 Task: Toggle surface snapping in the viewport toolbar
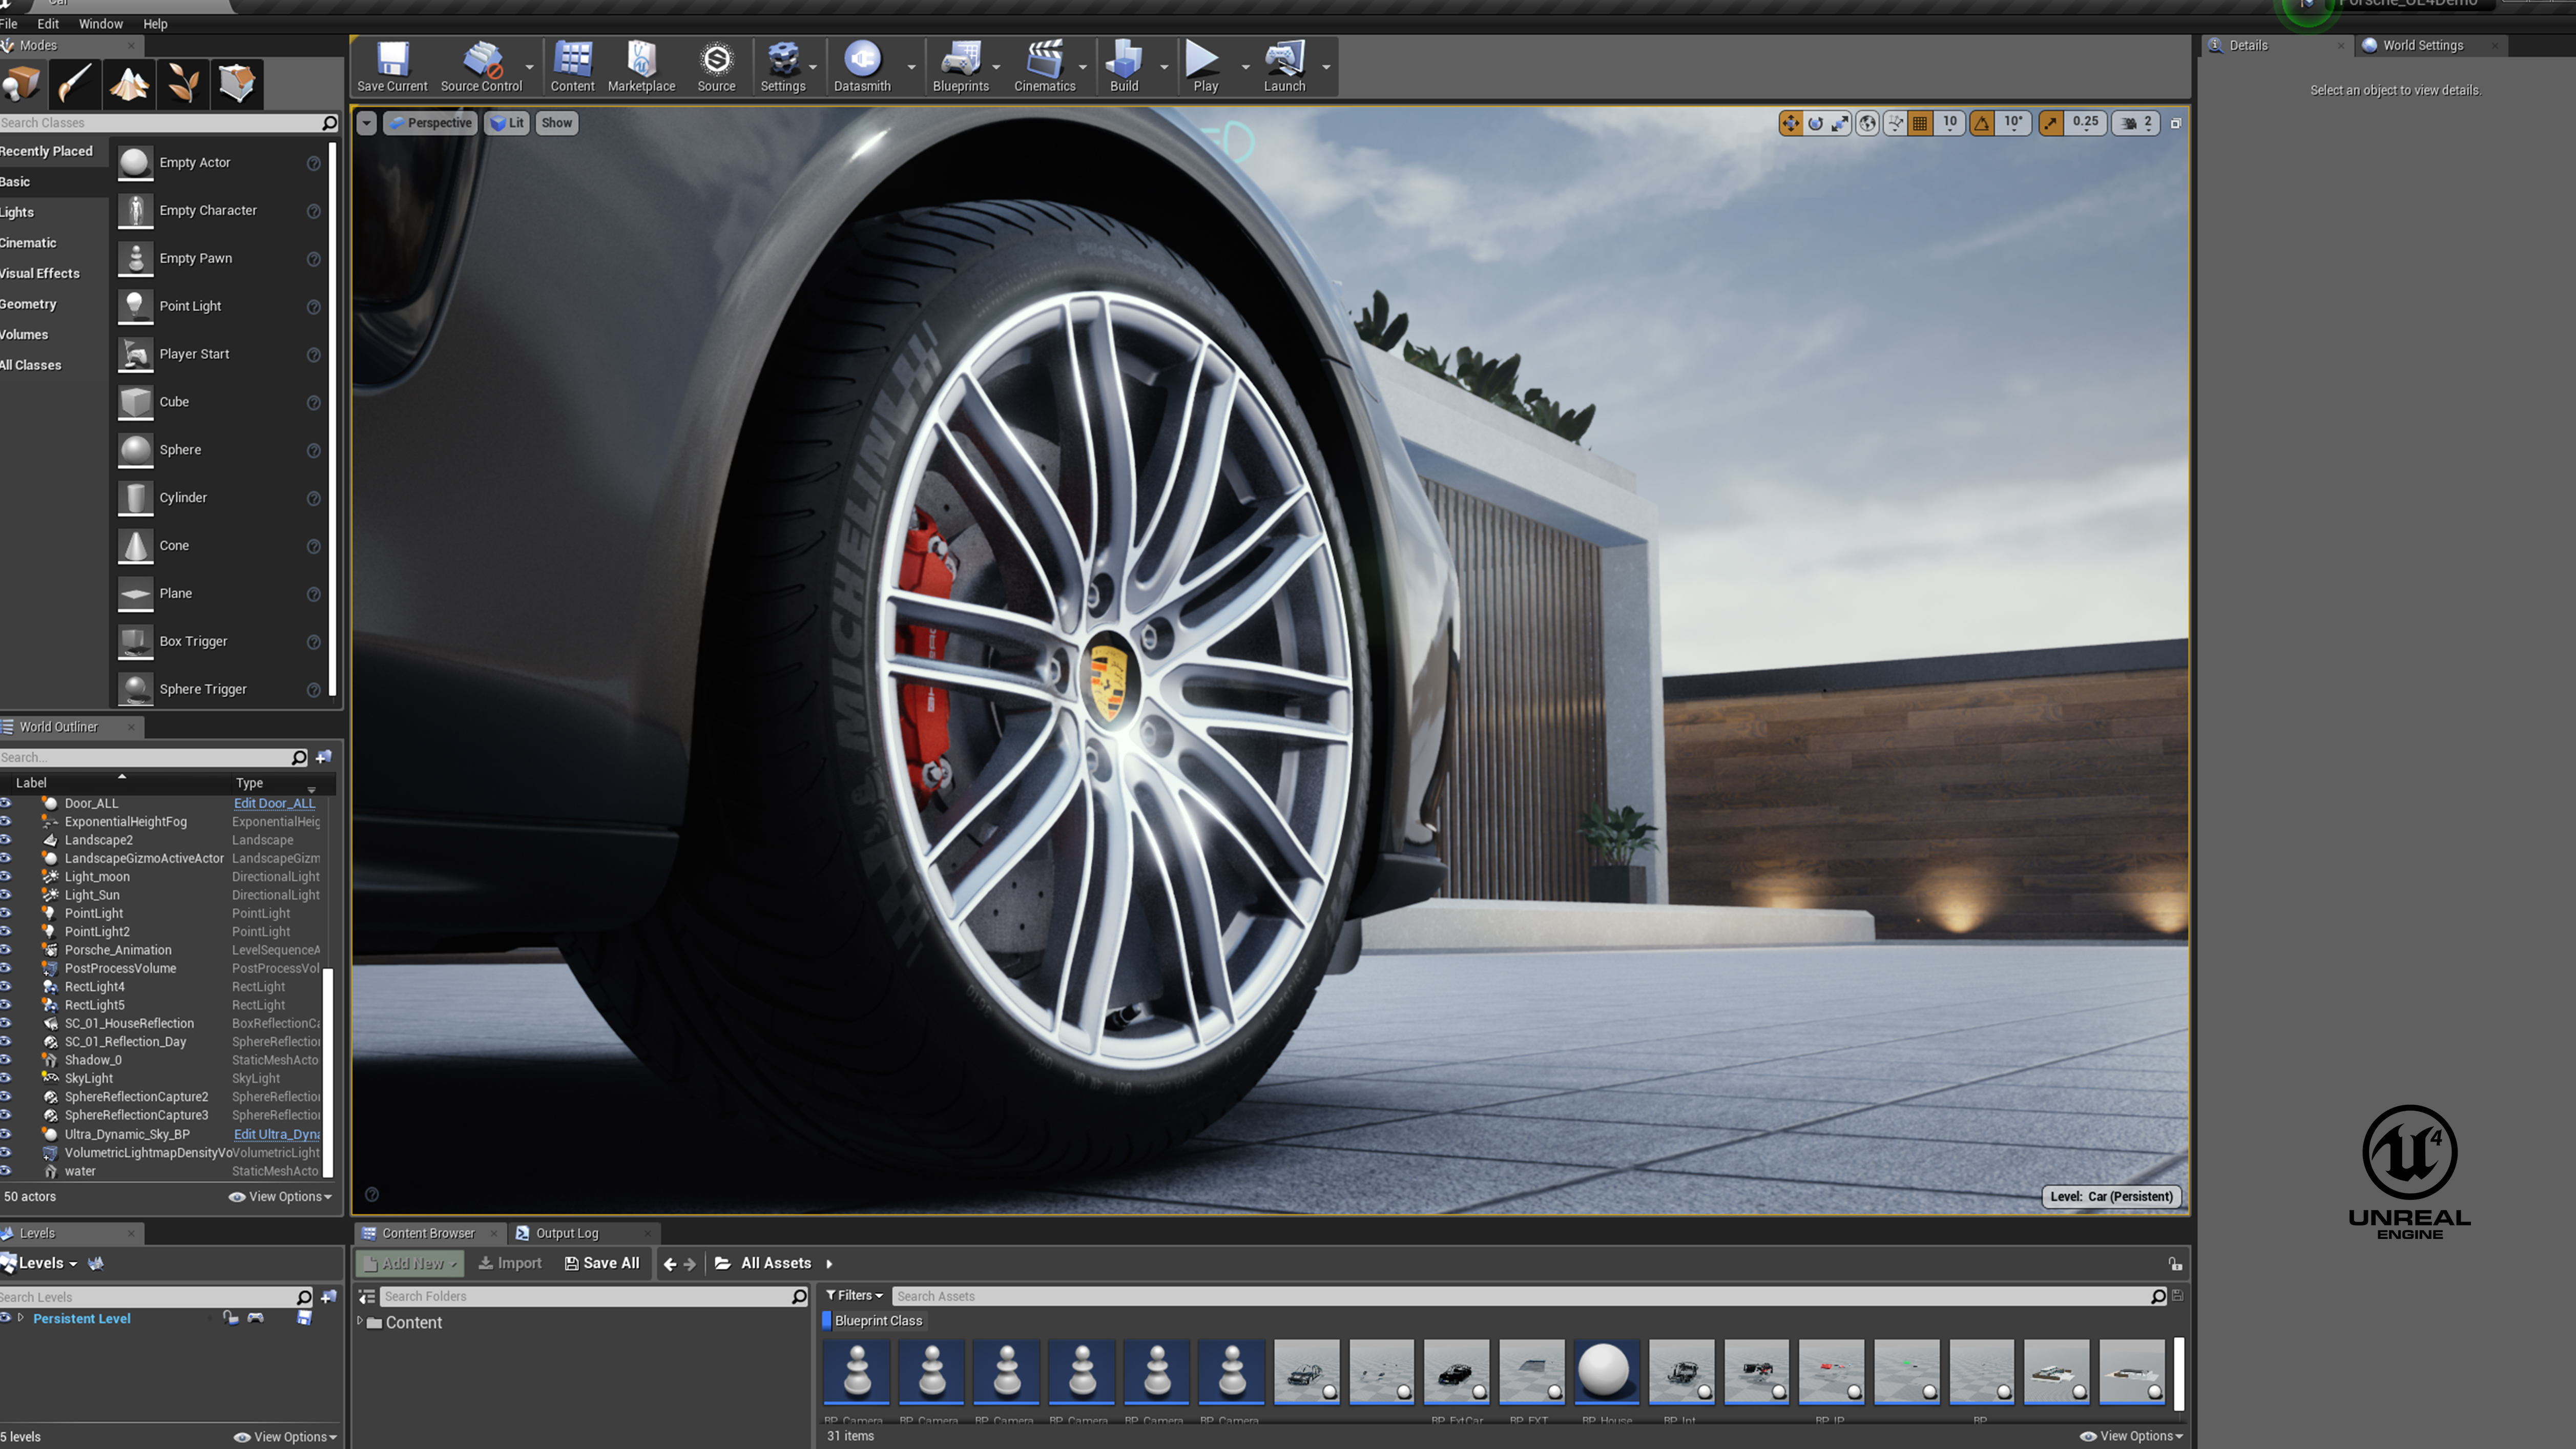pos(1896,122)
